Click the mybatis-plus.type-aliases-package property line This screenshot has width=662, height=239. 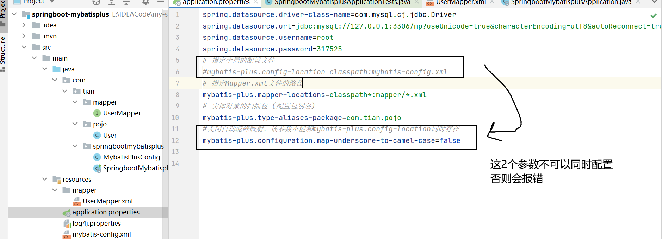[x=302, y=118]
